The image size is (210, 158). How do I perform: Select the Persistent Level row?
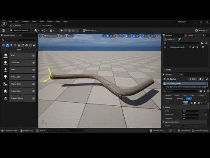[185, 47]
